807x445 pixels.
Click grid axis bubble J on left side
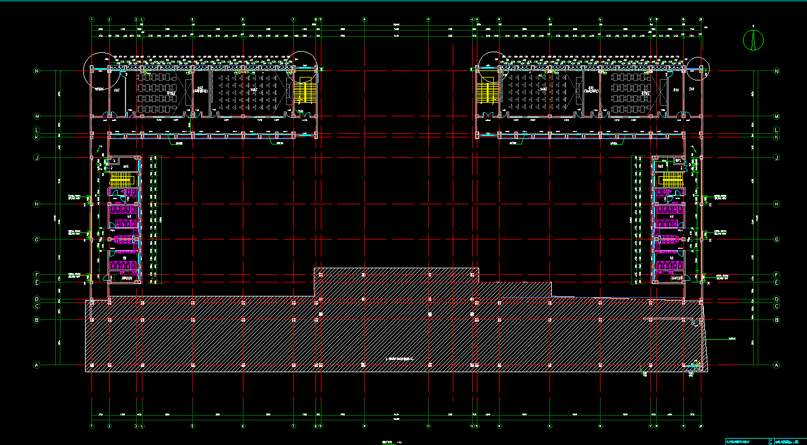[x=36, y=157]
